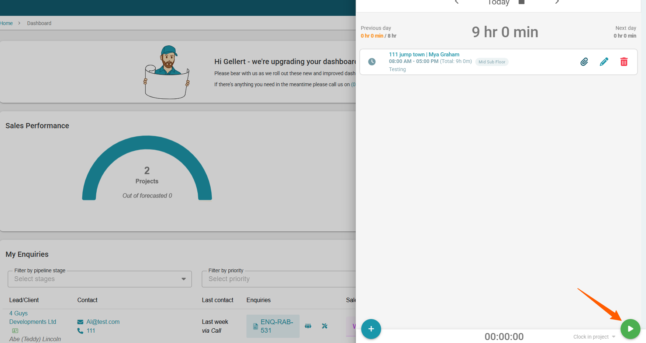Screen dimensions: 646x343
Task: Click the Dashboard breadcrumb
Action: (39, 23)
